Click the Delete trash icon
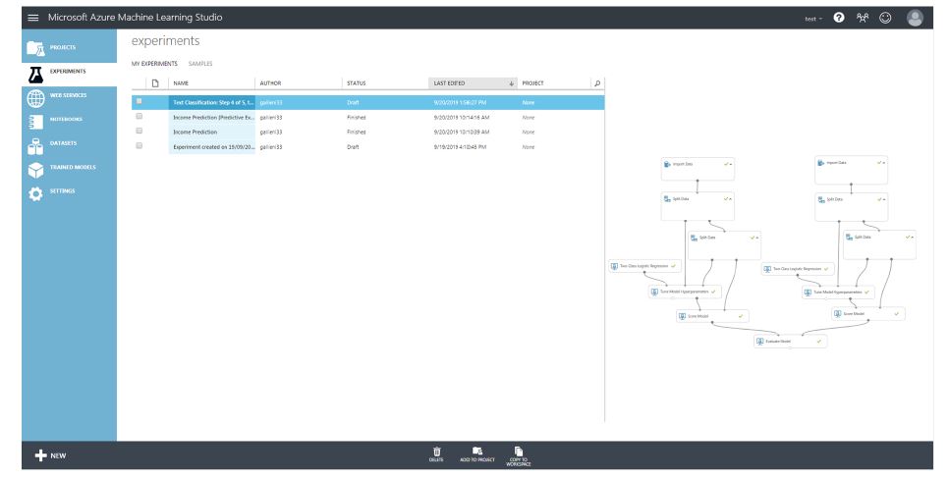 pyautogui.click(x=436, y=453)
